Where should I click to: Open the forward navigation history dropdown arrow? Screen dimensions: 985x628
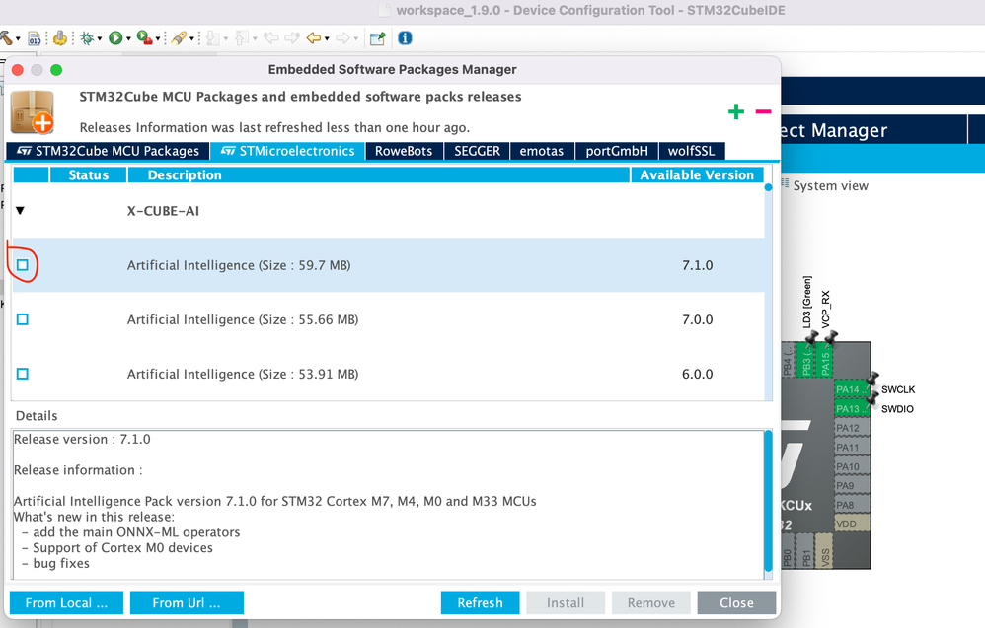click(355, 38)
